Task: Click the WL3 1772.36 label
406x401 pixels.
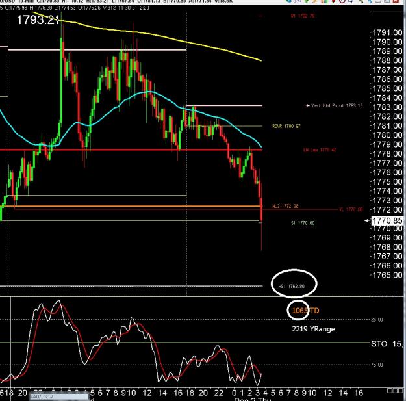Action: click(285, 206)
